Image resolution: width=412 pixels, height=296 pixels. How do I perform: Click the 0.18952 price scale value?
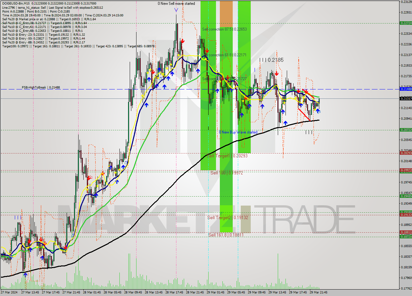[x=407, y=225]
